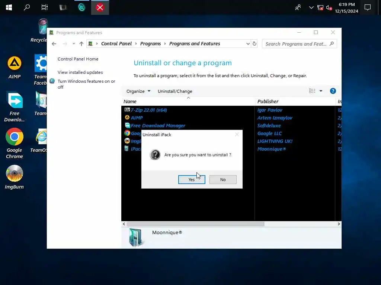This screenshot has height=285, width=381.
Task: Select the iPack list entry icon
Action: [x=127, y=148]
